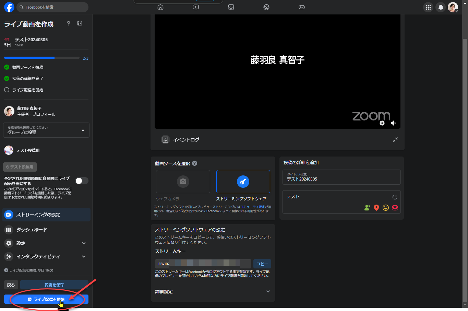Expand the 設定 settings section
This screenshot has width=468, height=311.
click(46, 243)
